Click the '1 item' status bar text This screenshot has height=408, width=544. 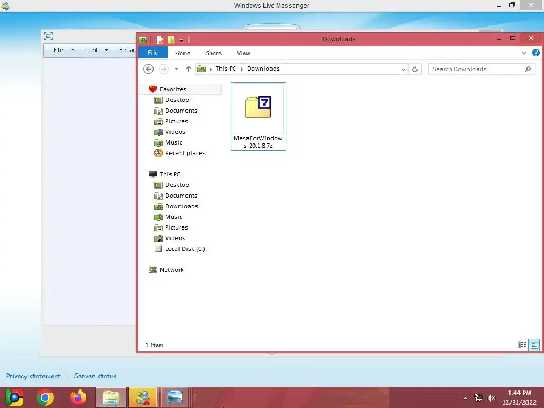click(154, 345)
